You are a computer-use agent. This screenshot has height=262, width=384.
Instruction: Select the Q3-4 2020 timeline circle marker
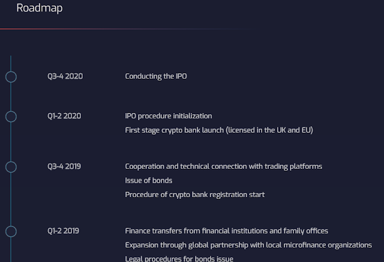coord(11,76)
